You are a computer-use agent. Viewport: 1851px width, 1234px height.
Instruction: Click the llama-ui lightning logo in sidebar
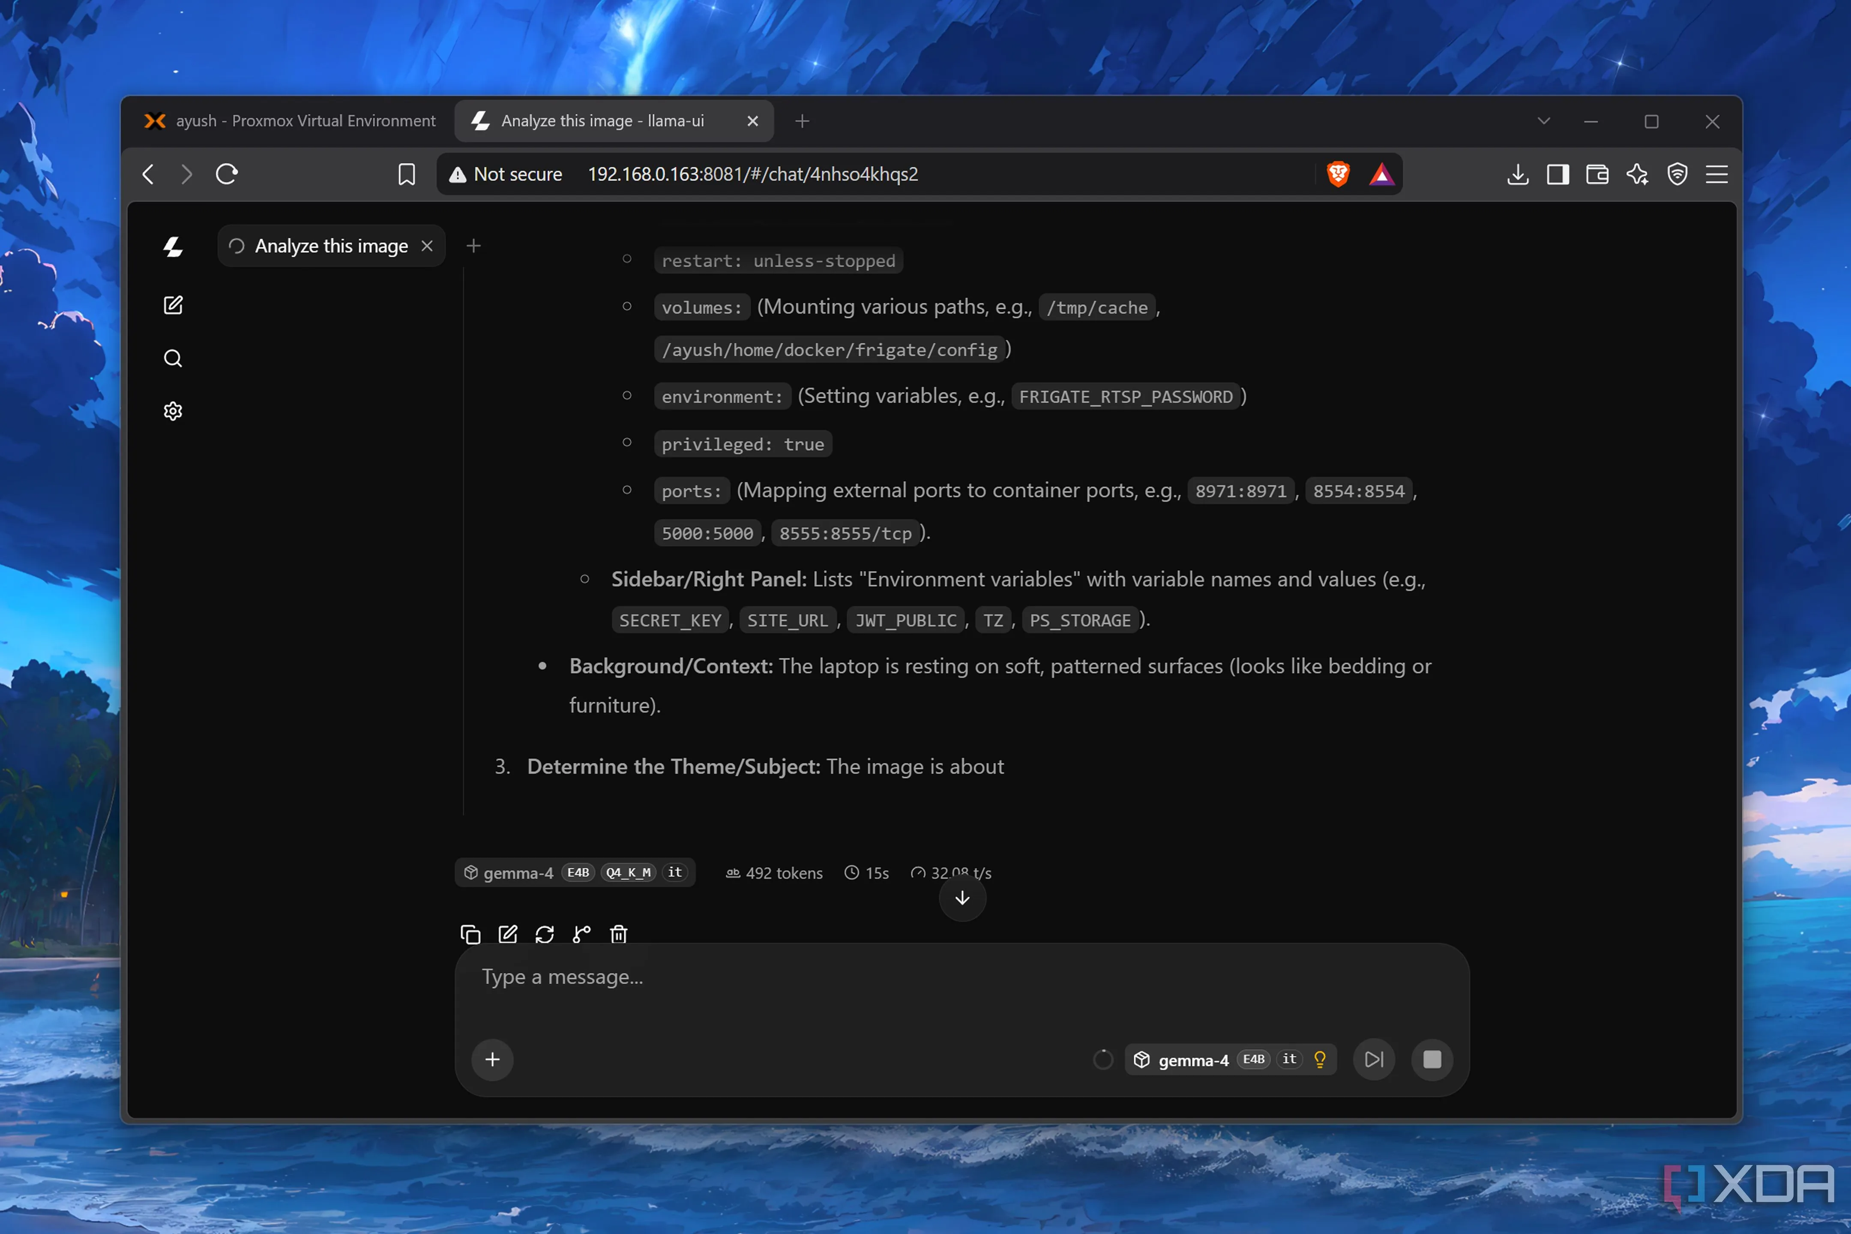click(x=172, y=247)
